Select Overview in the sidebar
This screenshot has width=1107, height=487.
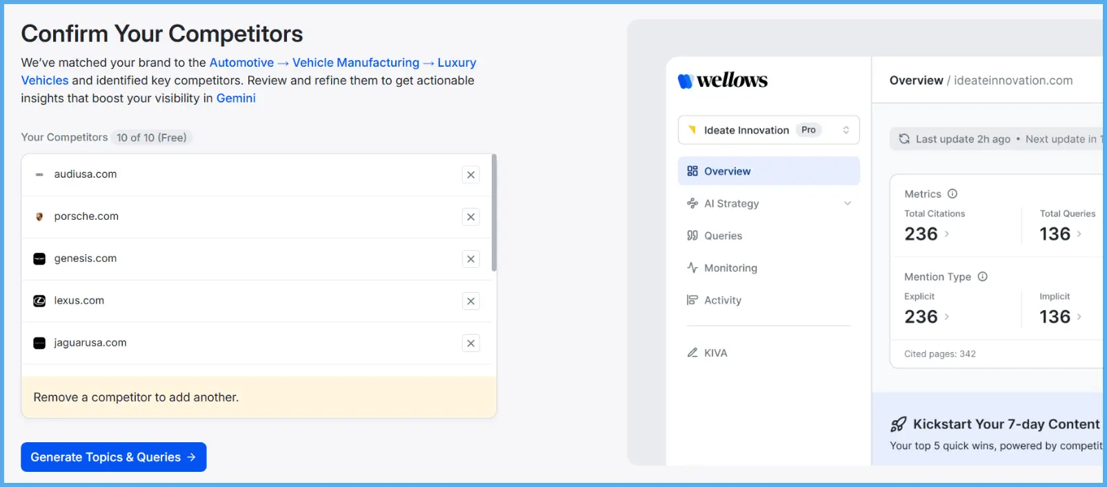coord(768,171)
